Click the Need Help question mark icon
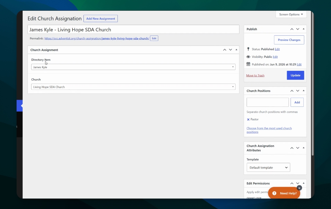This screenshot has height=209, width=331. tap(274, 193)
